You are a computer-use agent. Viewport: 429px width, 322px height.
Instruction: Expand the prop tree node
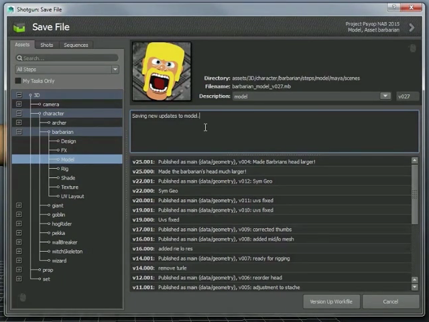tap(19, 270)
